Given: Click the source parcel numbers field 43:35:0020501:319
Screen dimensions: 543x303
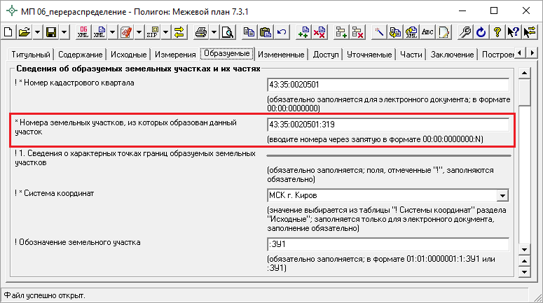Looking at the screenshot, I should [x=388, y=125].
